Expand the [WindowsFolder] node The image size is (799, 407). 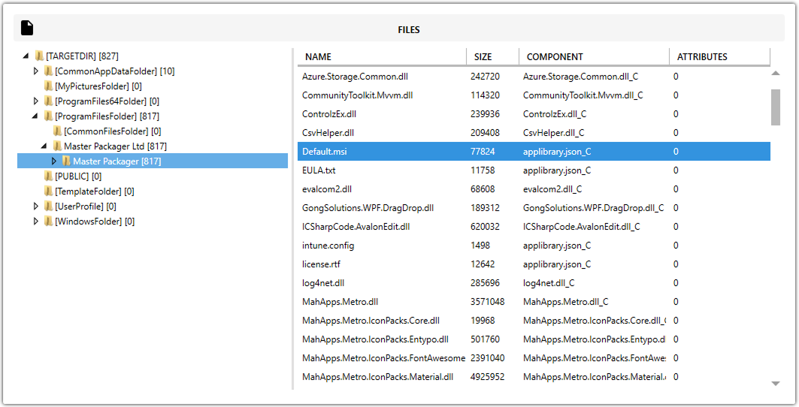pyautogui.click(x=35, y=222)
